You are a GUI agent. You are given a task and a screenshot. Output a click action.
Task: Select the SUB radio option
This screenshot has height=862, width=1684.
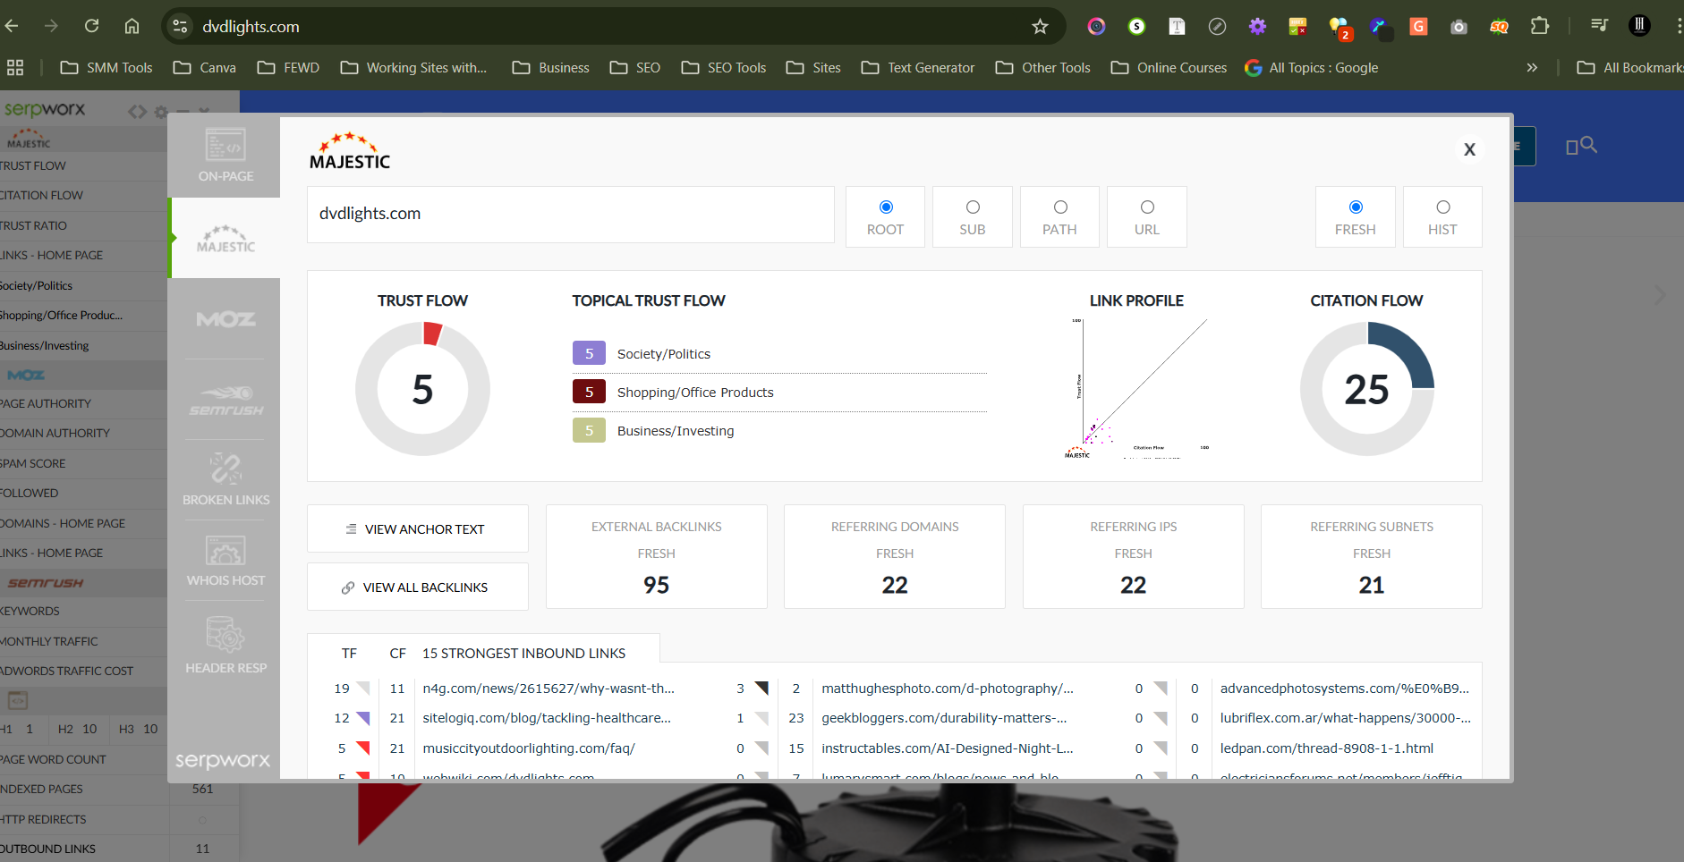[973, 207]
